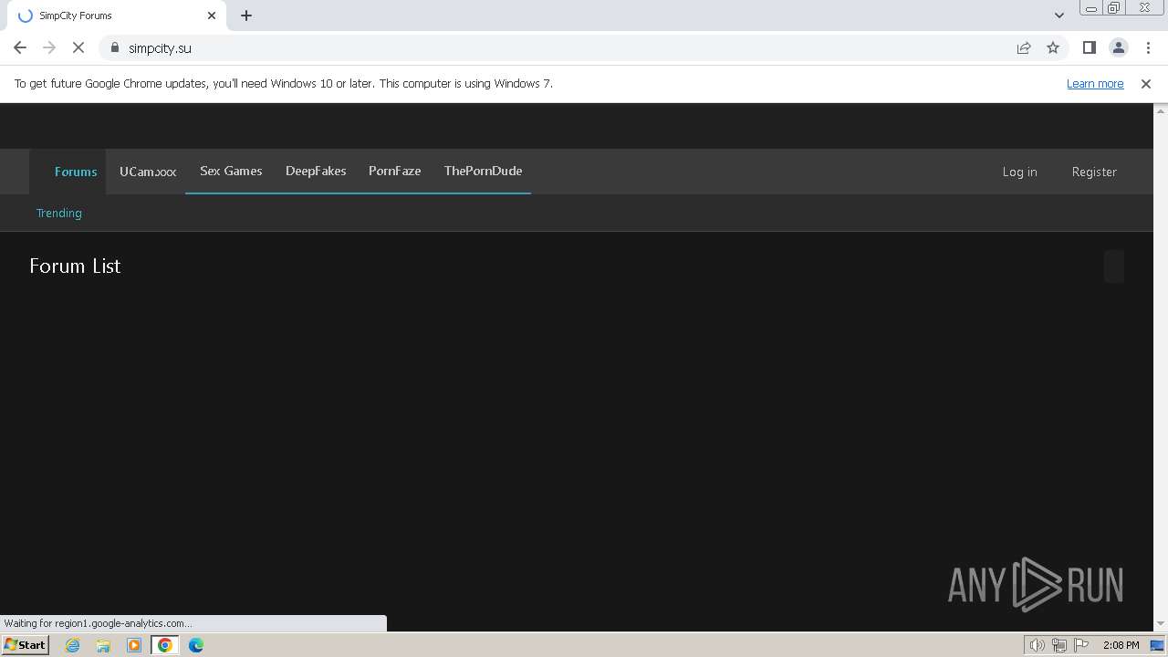1168x657 pixels.
Task: Dismiss the Chrome update info bar
Action: click(x=1146, y=83)
